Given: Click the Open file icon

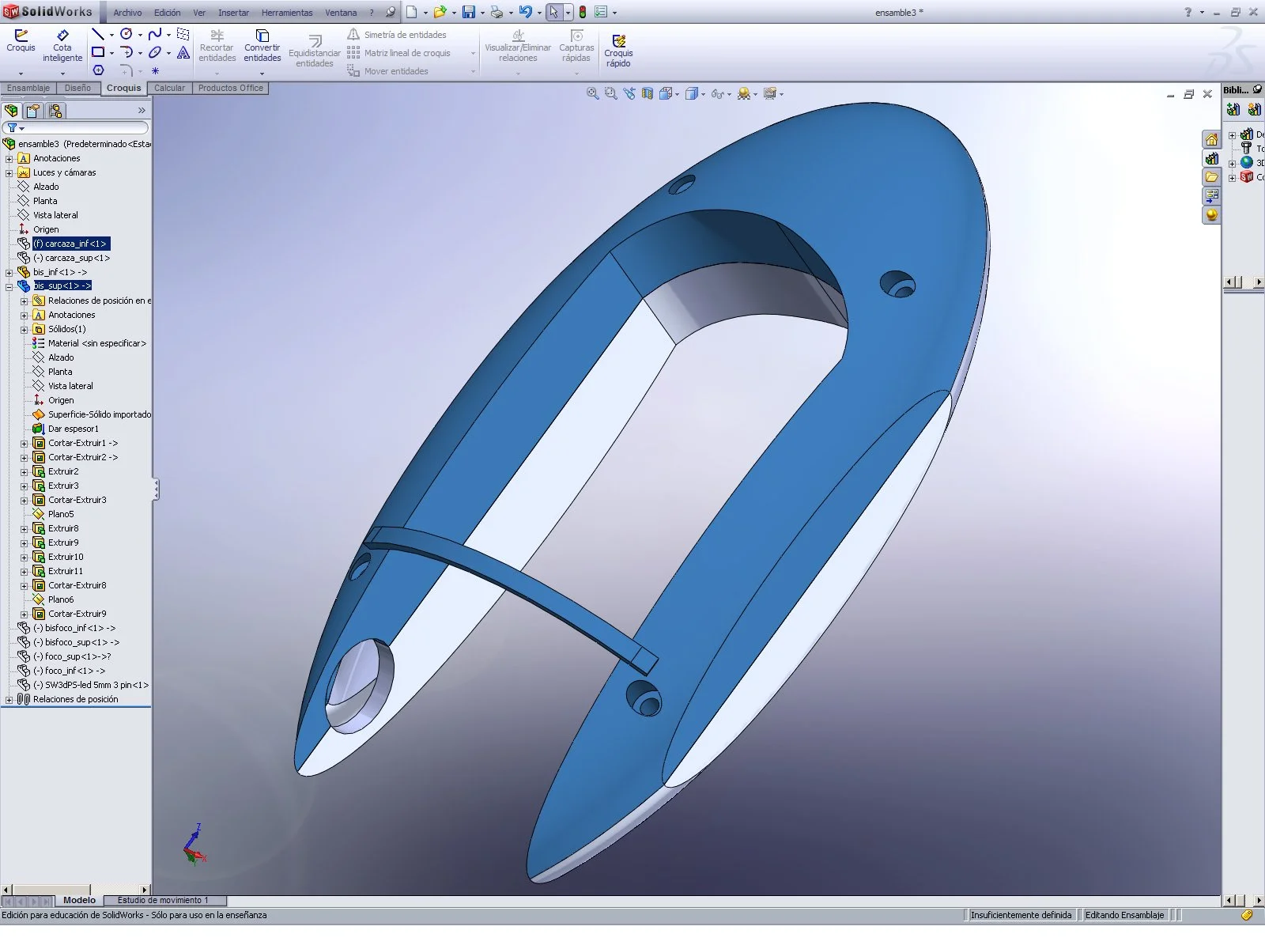Looking at the screenshot, I should coord(440,12).
